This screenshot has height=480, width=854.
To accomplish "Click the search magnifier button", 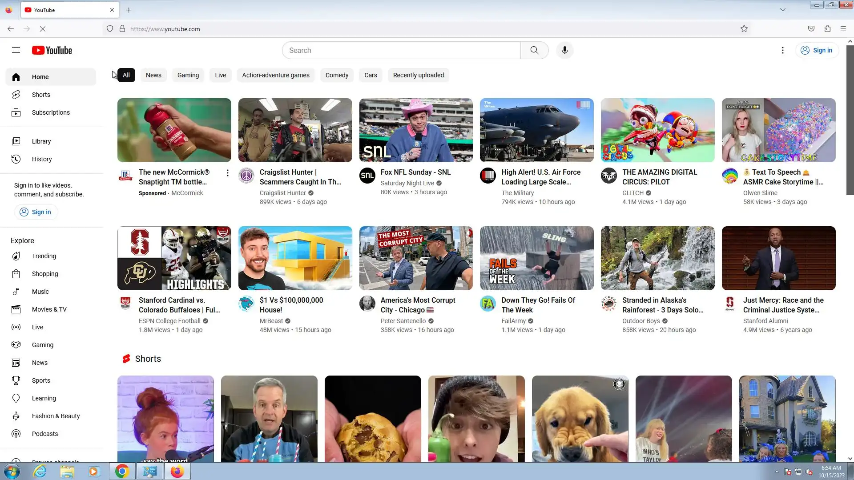I will tap(534, 50).
